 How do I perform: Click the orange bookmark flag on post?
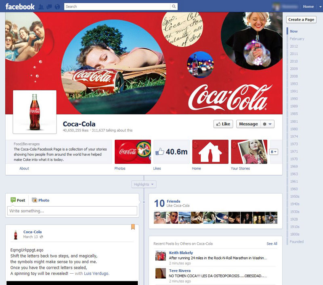[133, 227]
